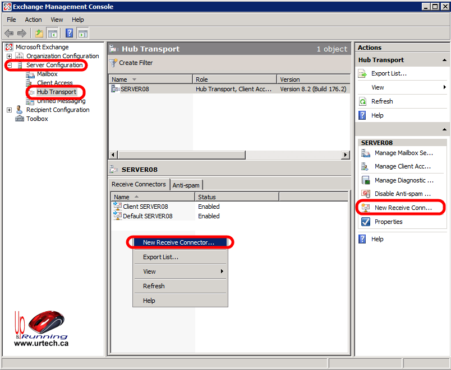Expand the Organization Configuration tree node
This screenshot has width=451, height=370.
pyautogui.click(x=9, y=56)
